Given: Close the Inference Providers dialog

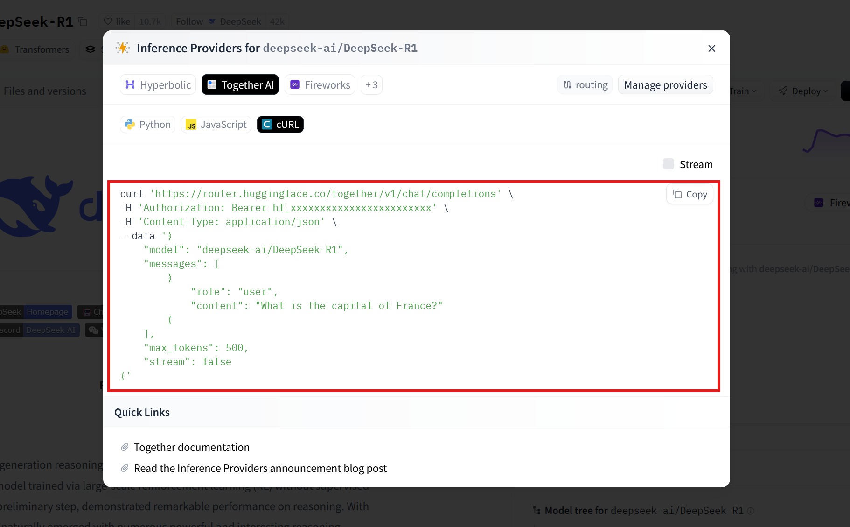Looking at the screenshot, I should (711, 49).
